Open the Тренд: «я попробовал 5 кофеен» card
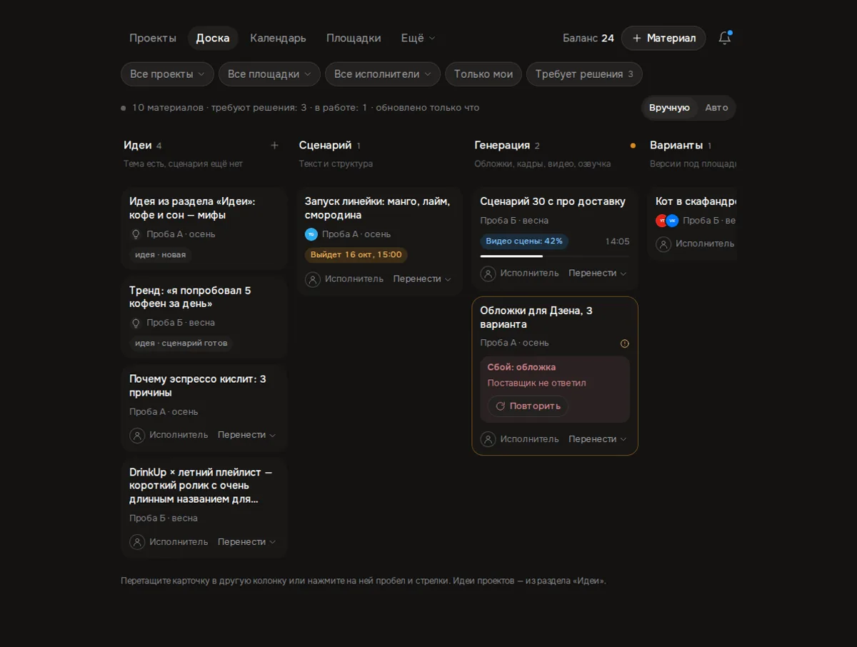Viewport: 857px width, 647px height. (204, 317)
